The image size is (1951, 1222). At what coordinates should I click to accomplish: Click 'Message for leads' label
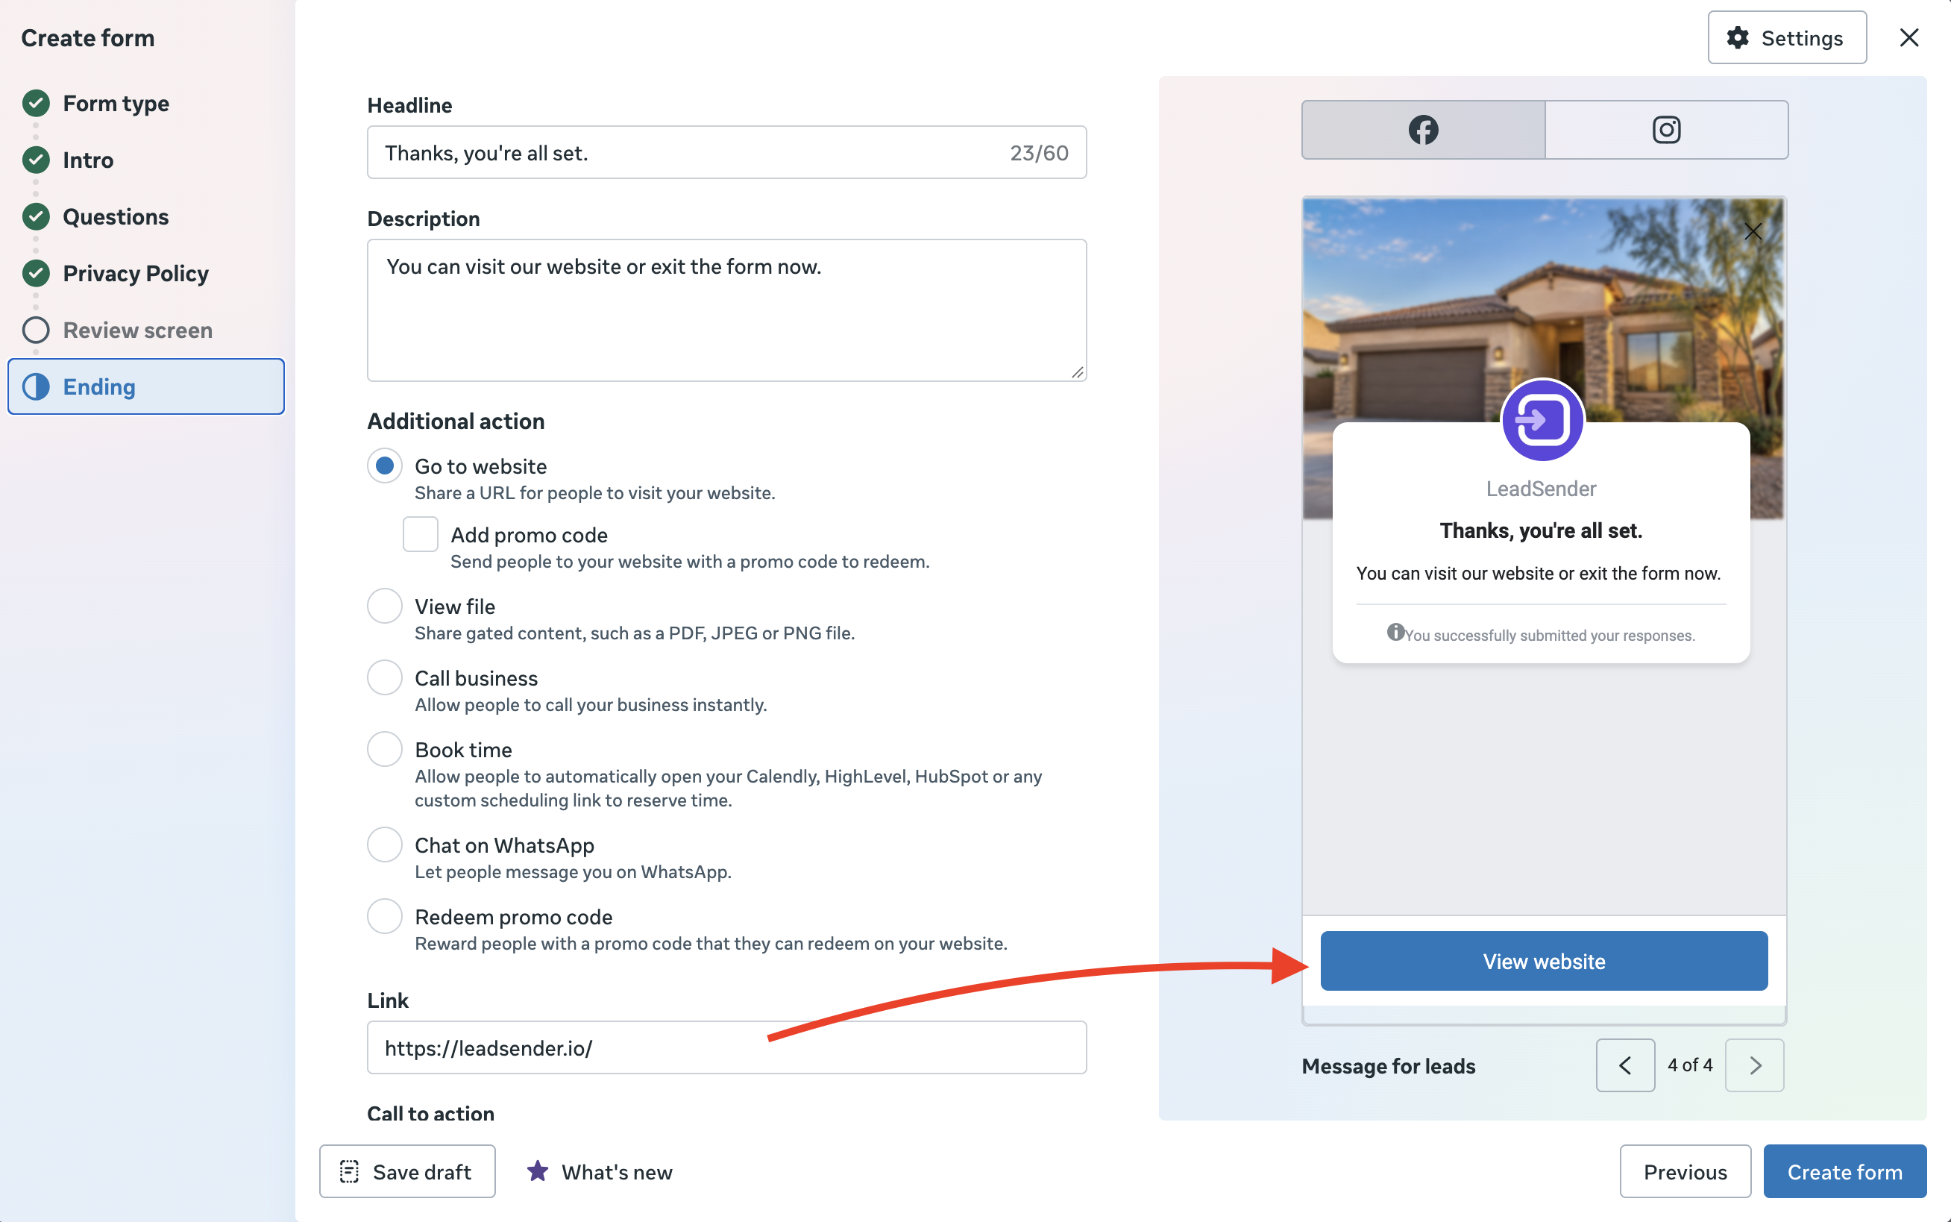click(x=1389, y=1066)
